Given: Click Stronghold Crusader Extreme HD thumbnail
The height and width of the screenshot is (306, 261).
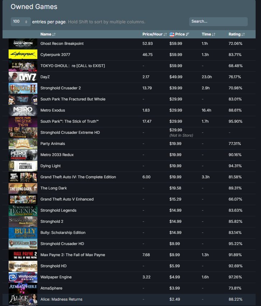Looking at the screenshot, I should click(x=23, y=132).
